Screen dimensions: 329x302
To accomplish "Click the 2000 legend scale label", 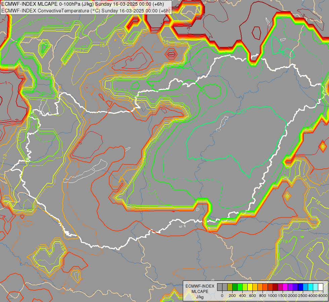I will [x=293, y=296].
